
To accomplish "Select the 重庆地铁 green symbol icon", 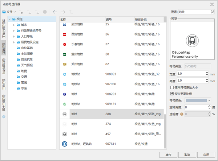I will coord(64,54).
